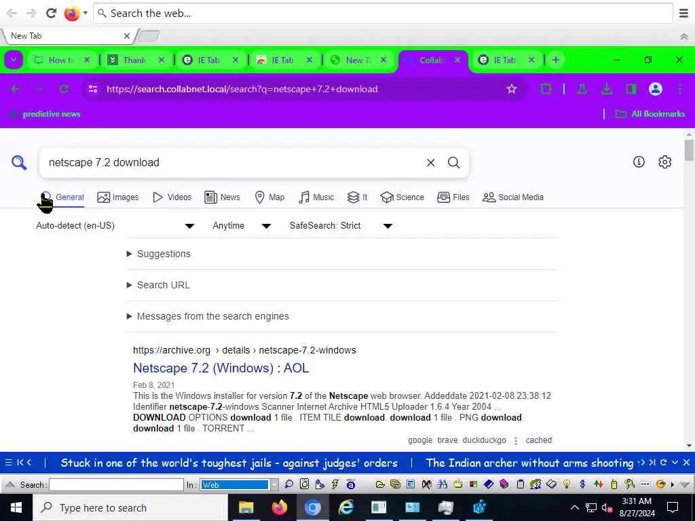This screenshot has width=695, height=521.
Task: Open the info about page icon
Action: tap(638, 162)
